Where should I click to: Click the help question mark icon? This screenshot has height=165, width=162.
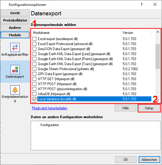[x=142, y=4]
